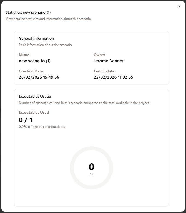Image resolution: width=186 pixels, height=213 pixels.
Task: Click the executables usage description text
Action: (x=84, y=103)
